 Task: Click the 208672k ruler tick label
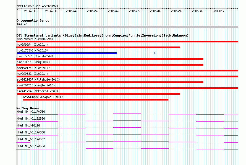coord(30,11)
